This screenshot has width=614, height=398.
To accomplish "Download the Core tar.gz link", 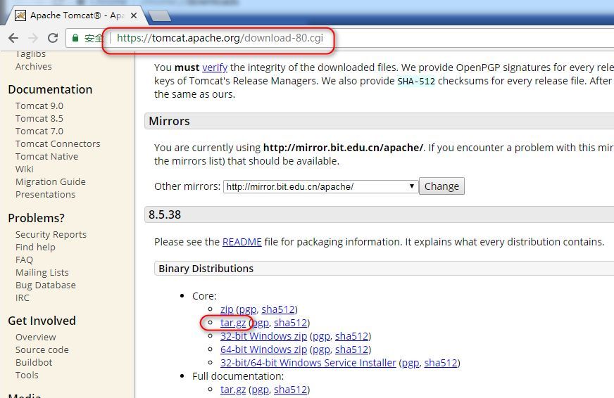I will (233, 323).
